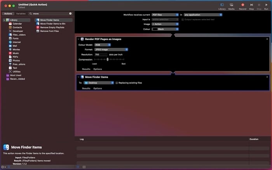Viewport: 272px width, 170px height.
Task: Show Options of Render PDF Pages action
Action: (x=98, y=69)
